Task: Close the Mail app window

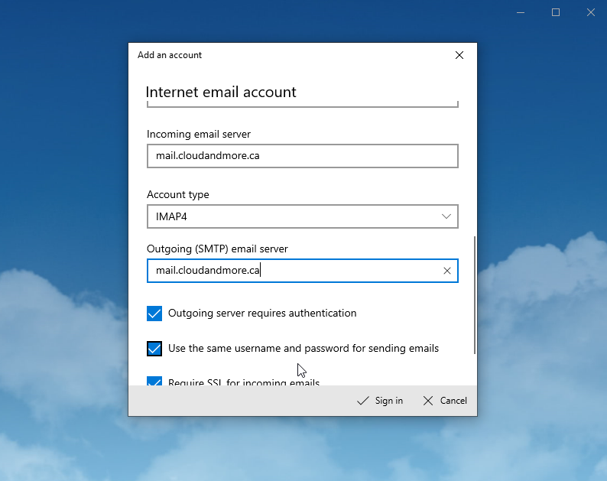Action: coord(590,12)
